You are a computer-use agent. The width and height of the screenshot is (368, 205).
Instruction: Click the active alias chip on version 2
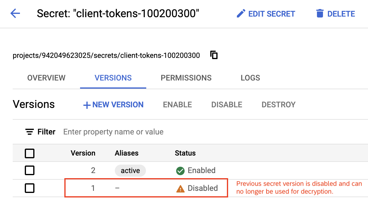pyautogui.click(x=130, y=170)
